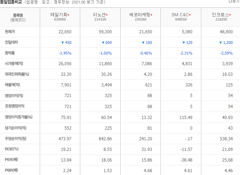
Task: Click the current price value 59,300
Action: click(x=105, y=32)
